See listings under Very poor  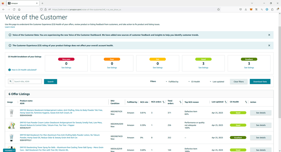pos(66,68)
